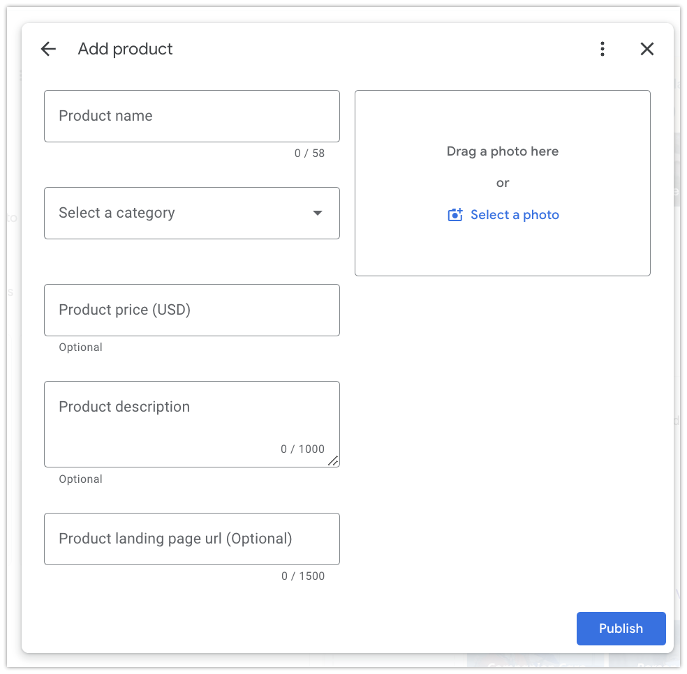Focus the Product name field

[191, 116]
